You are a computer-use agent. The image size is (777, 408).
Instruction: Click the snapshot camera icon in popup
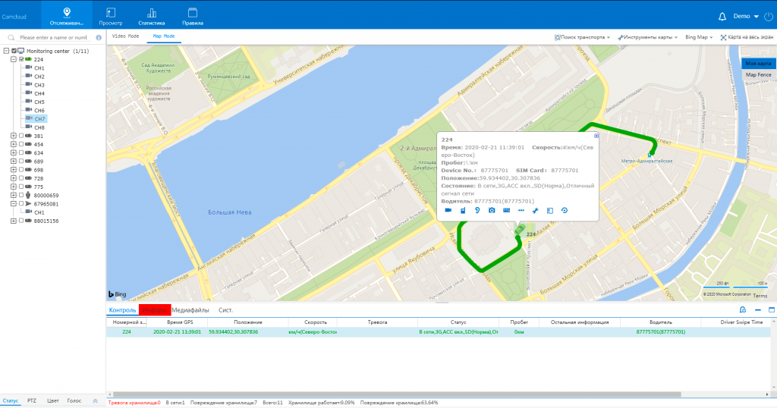click(x=492, y=210)
